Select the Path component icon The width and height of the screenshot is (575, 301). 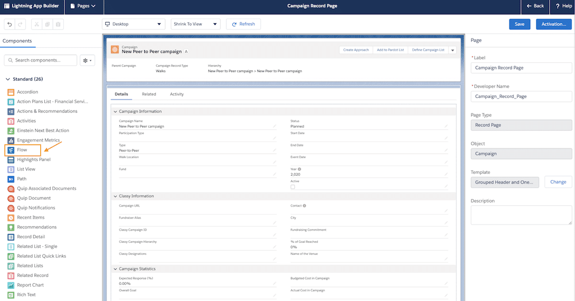11,179
